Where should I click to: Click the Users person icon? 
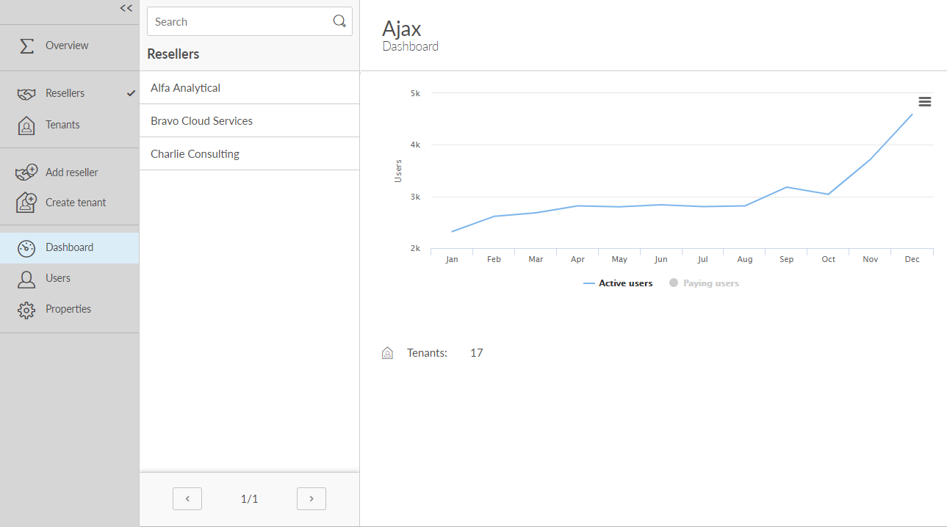tap(26, 279)
